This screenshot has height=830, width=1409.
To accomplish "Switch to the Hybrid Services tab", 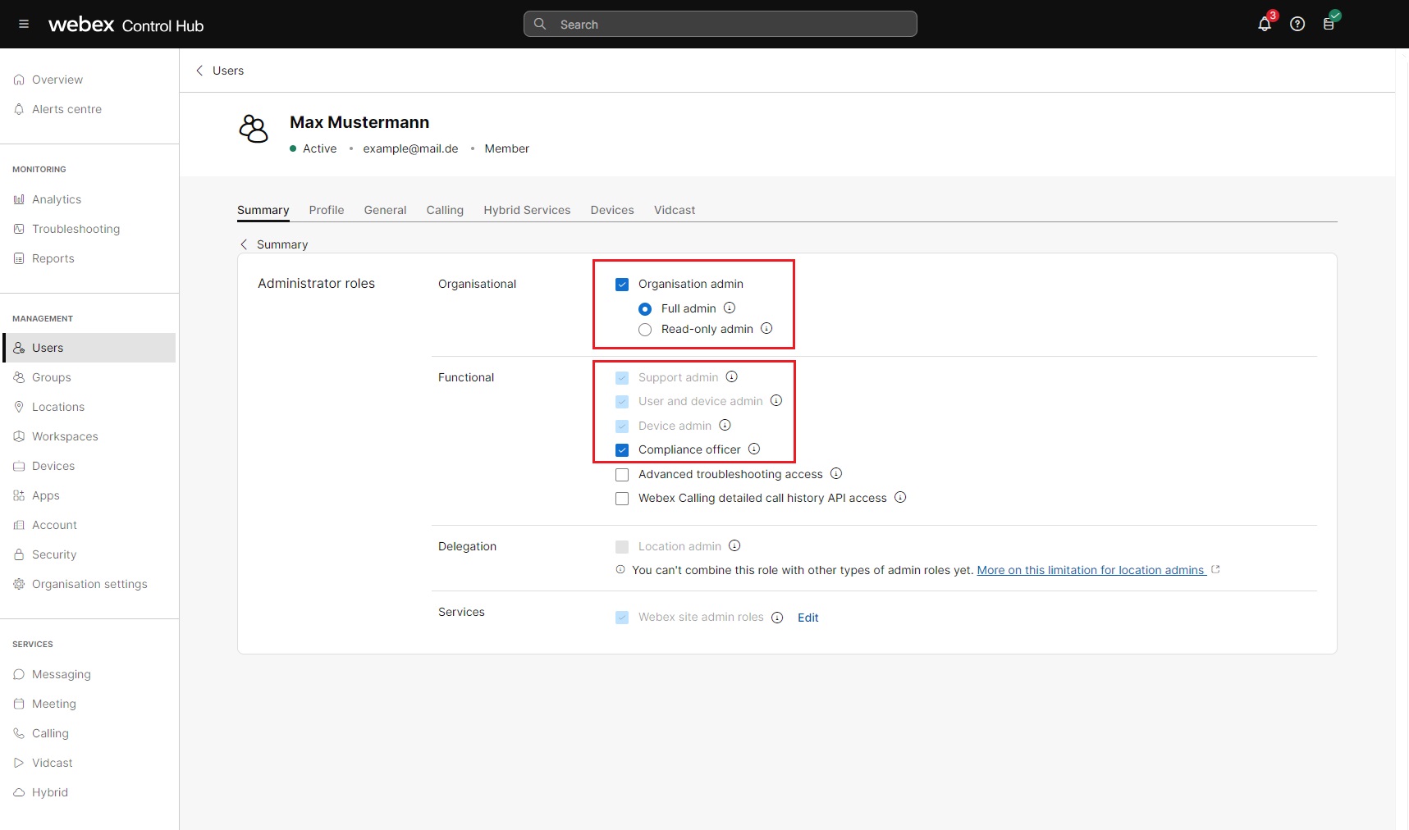I will coord(527,210).
